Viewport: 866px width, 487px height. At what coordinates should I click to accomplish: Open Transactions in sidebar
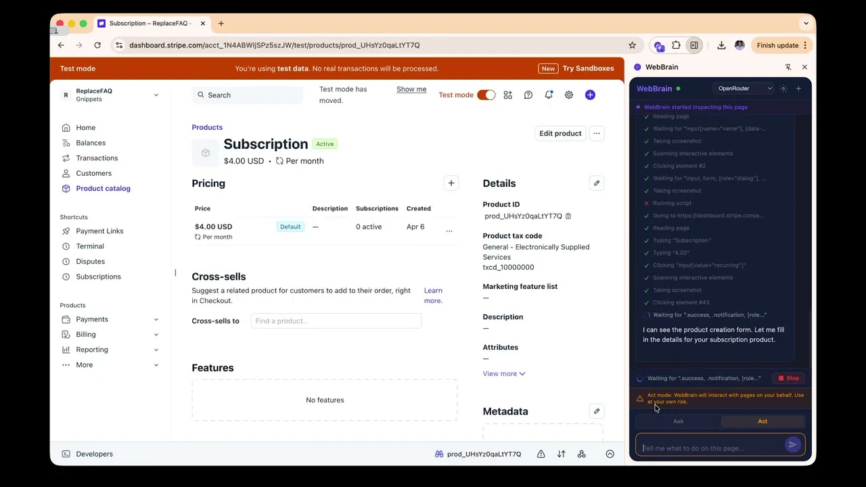pyautogui.click(x=97, y=158)
